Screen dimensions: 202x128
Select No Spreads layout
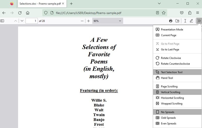click(177, 112)
